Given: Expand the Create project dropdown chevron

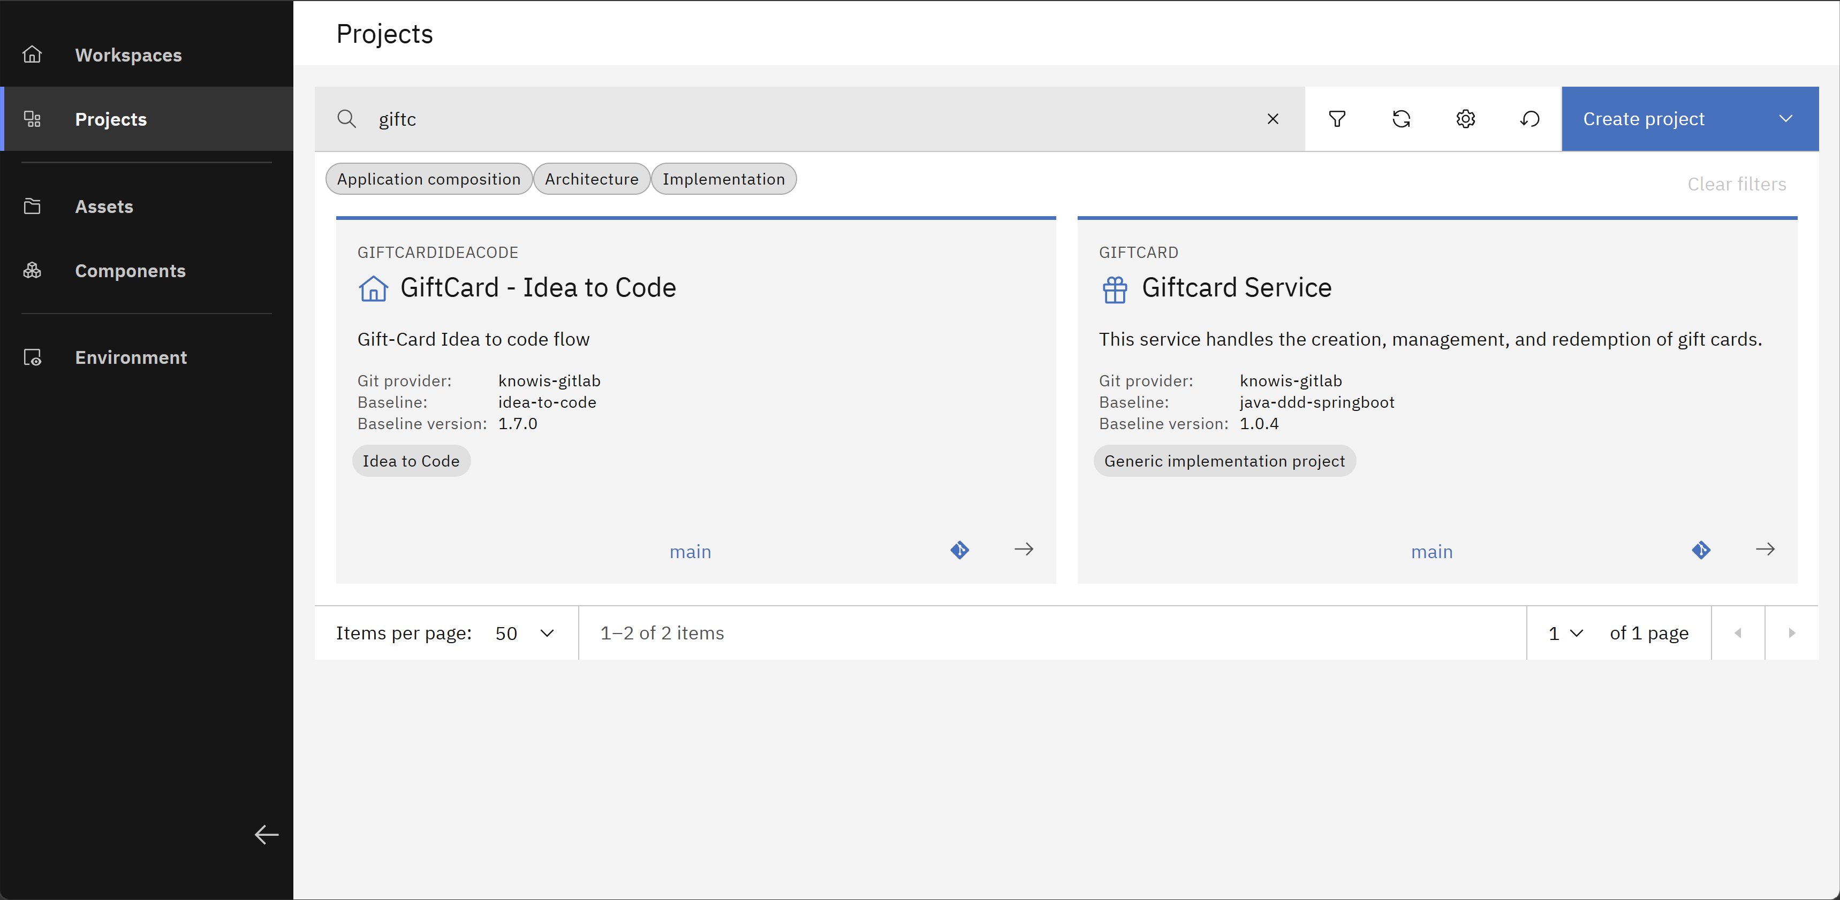Looking at the screenshot, I should pos(1786,119).
